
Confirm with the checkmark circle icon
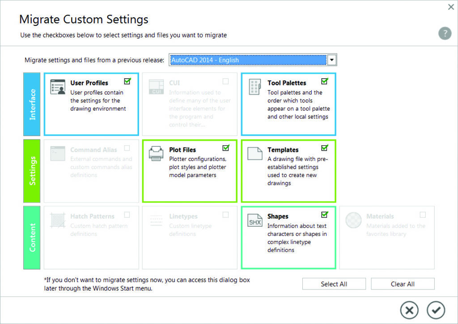(x=436, y=309)
